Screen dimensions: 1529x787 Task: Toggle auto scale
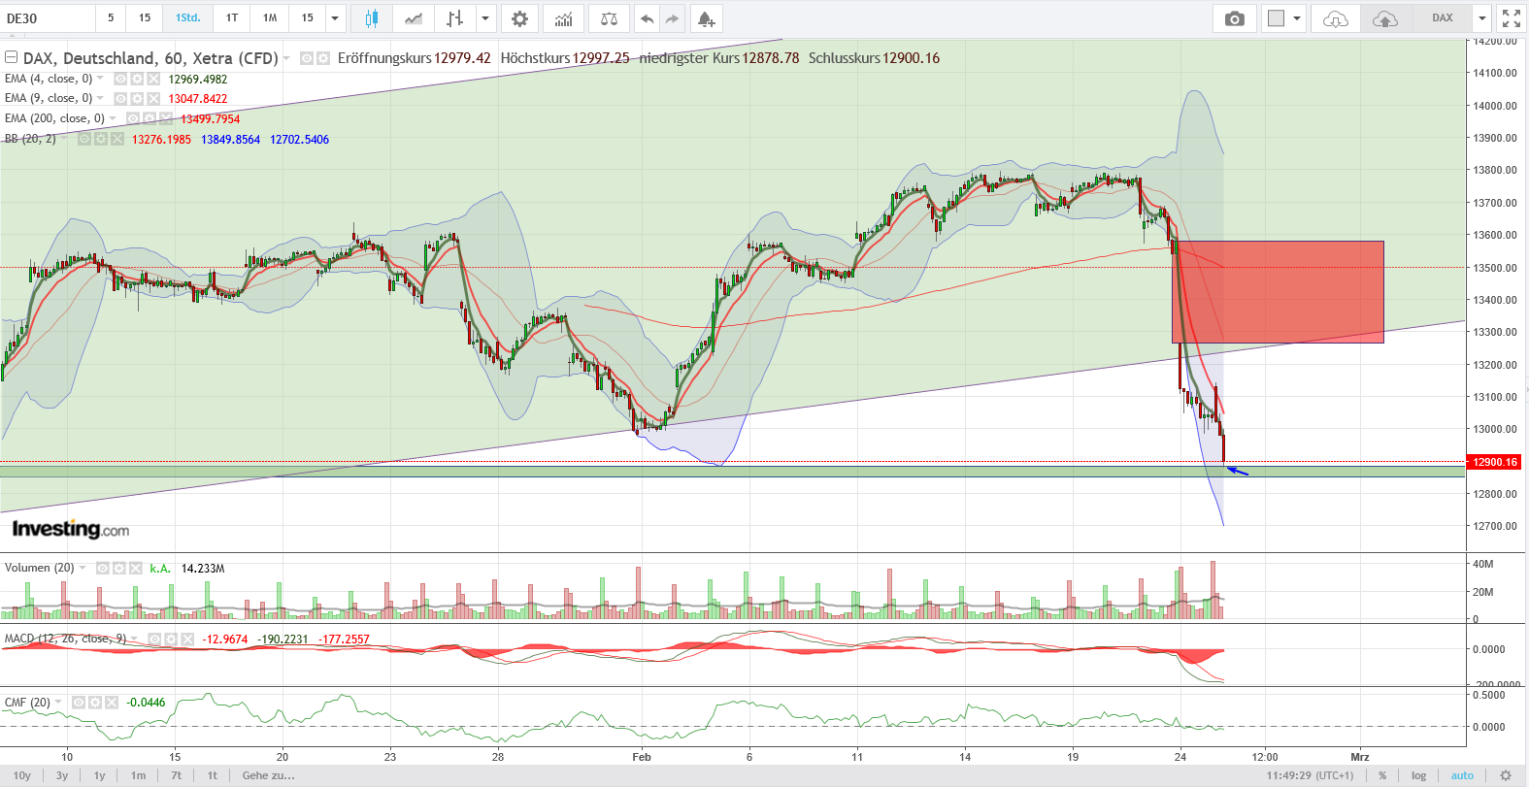point(1462,775)
